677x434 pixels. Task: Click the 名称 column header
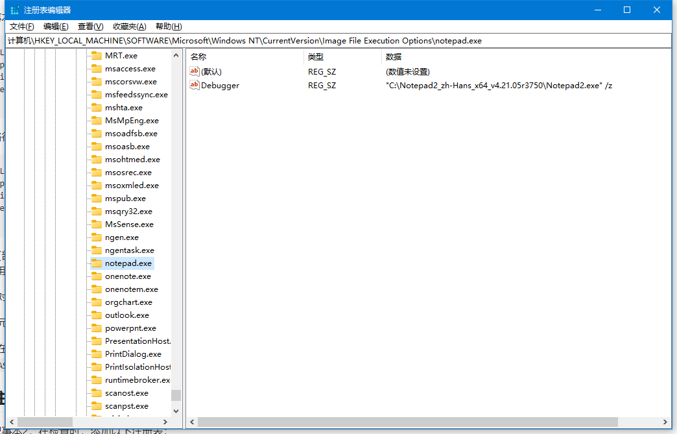click(198, 57)
